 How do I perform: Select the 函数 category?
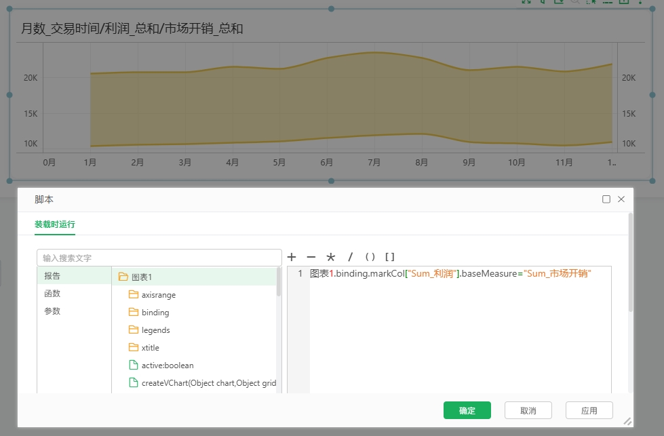(74, 294)
